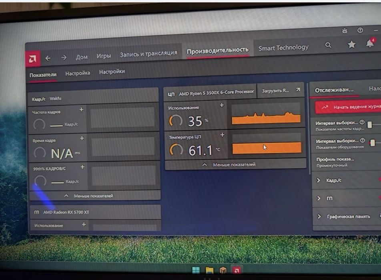
Task: Add 99th% КАДРОВ/С metric with plus
Action: [82, 167]
